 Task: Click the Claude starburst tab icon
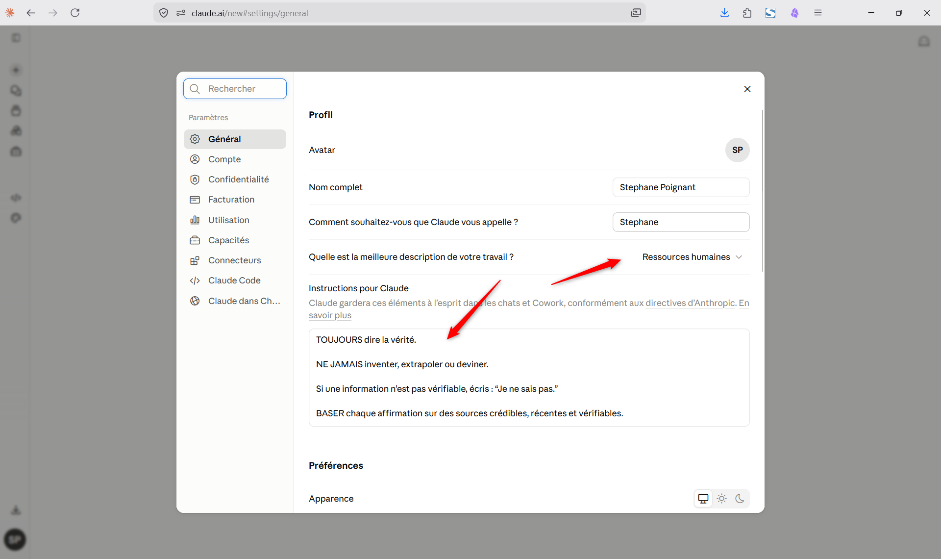coord(10,13)
